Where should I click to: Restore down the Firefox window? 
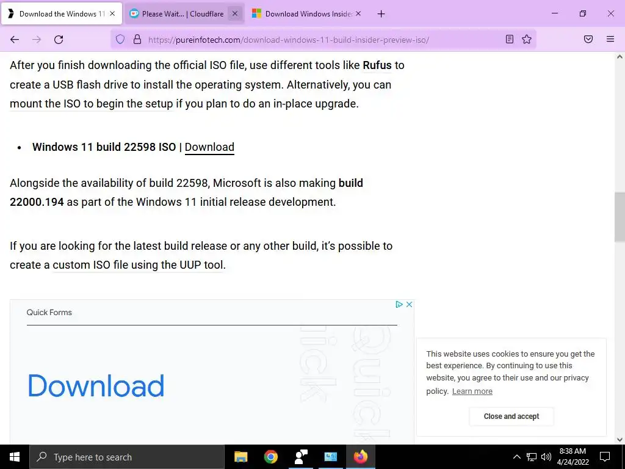[x=583, y=13]
